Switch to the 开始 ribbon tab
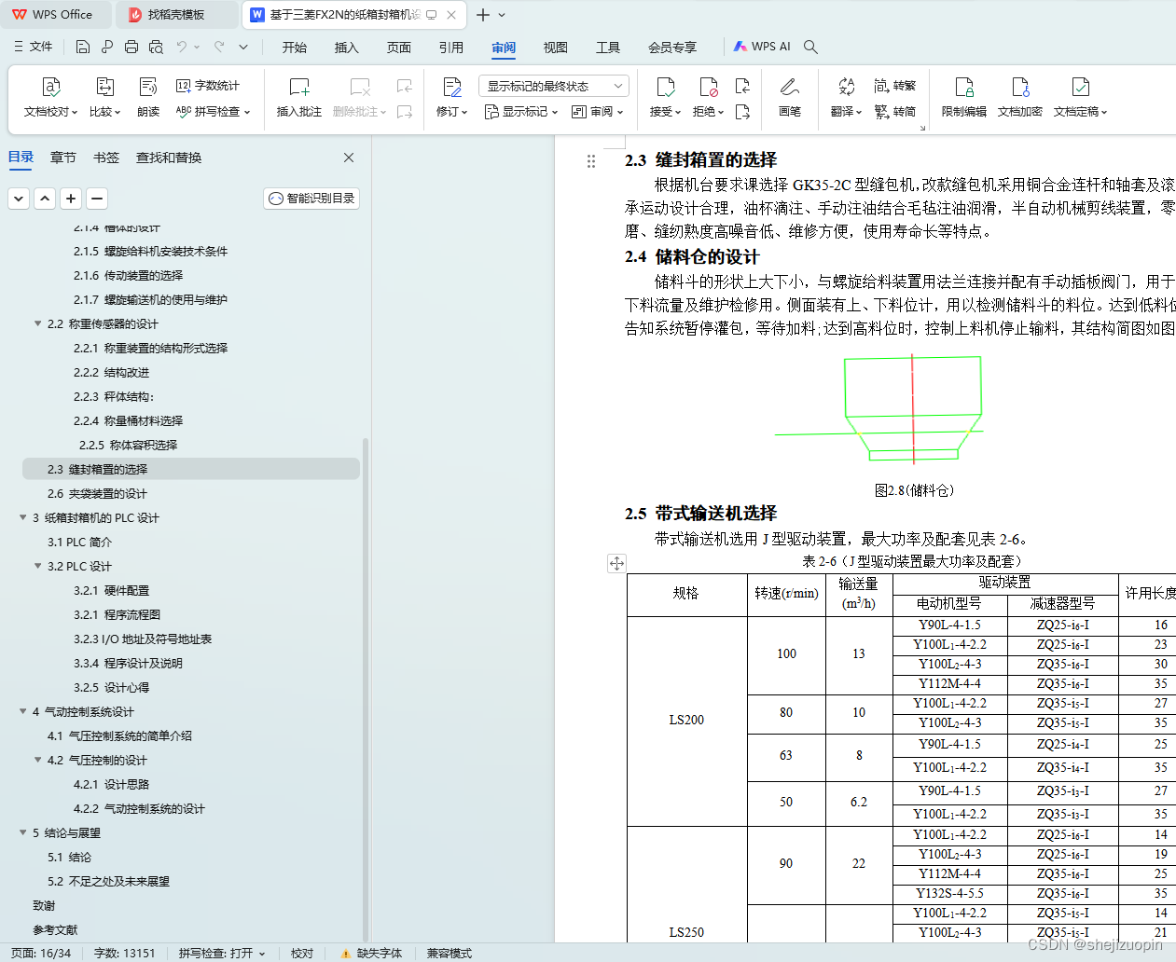Screen dimensions: 1176x962 click(x=295, y=48)
